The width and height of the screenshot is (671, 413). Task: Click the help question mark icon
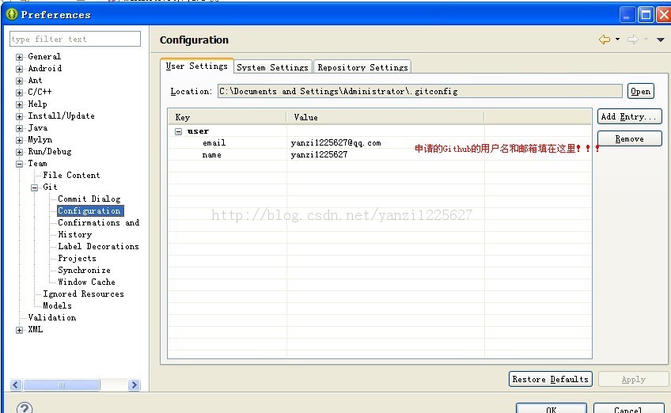(x=25, y=408)
